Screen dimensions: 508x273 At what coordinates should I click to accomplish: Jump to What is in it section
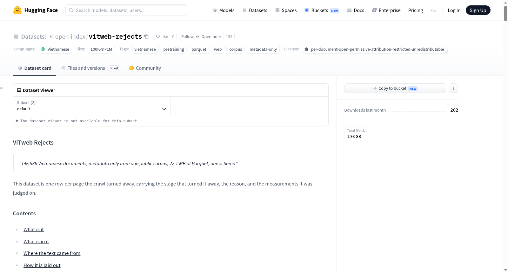(36, 241)
